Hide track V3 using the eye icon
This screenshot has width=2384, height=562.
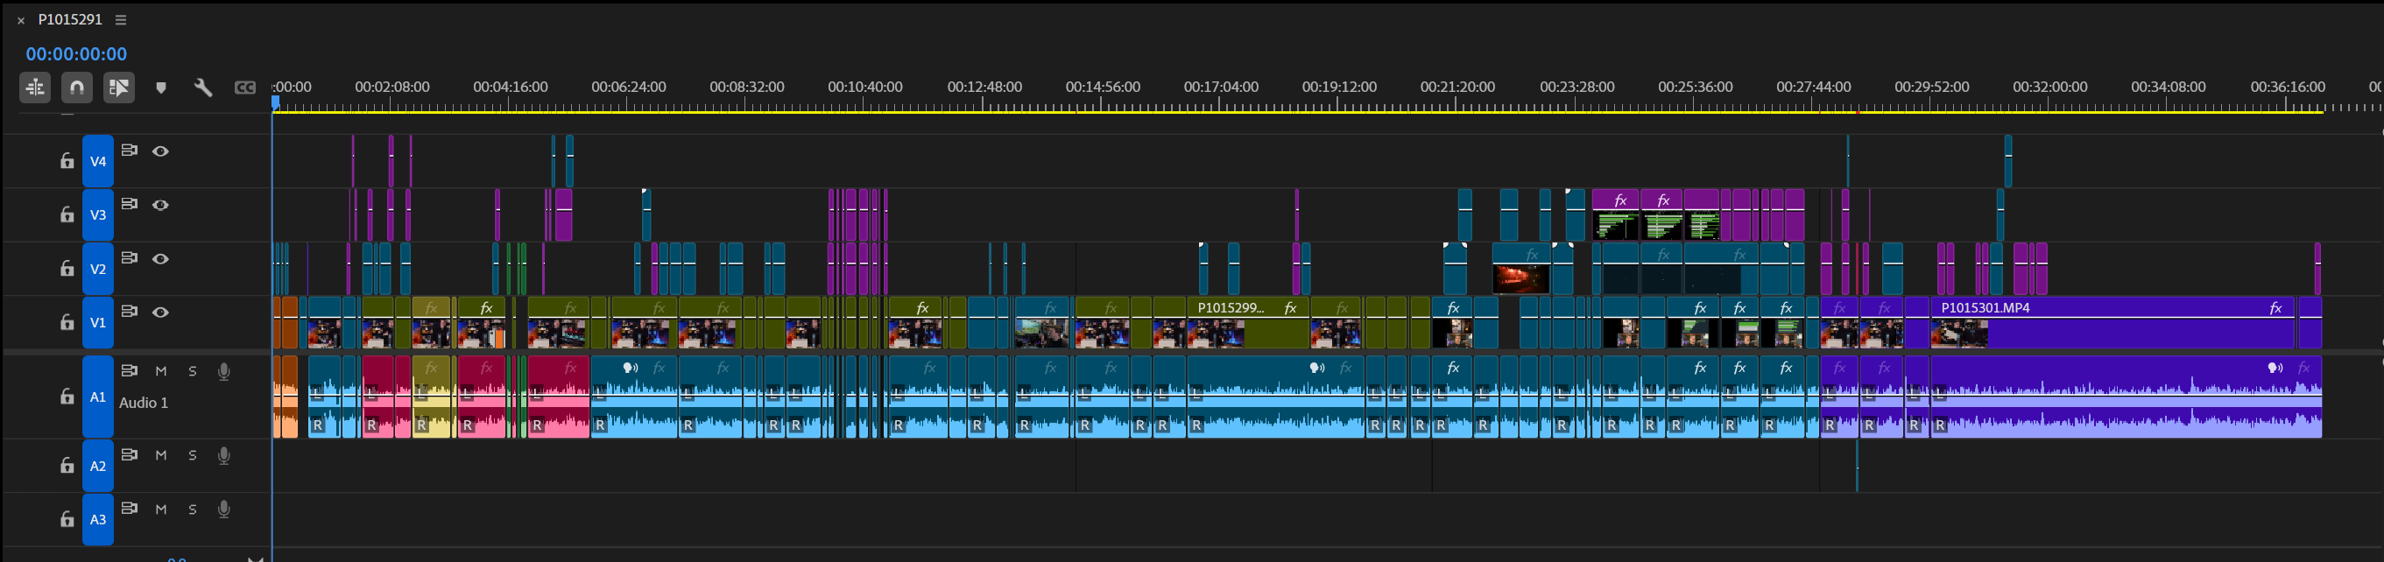pyautogui.click(x=160, y=205)
